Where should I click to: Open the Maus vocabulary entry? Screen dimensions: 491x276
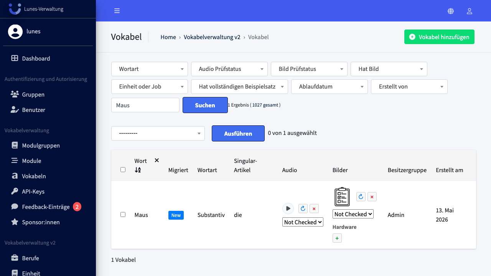[x=141, y=215]
